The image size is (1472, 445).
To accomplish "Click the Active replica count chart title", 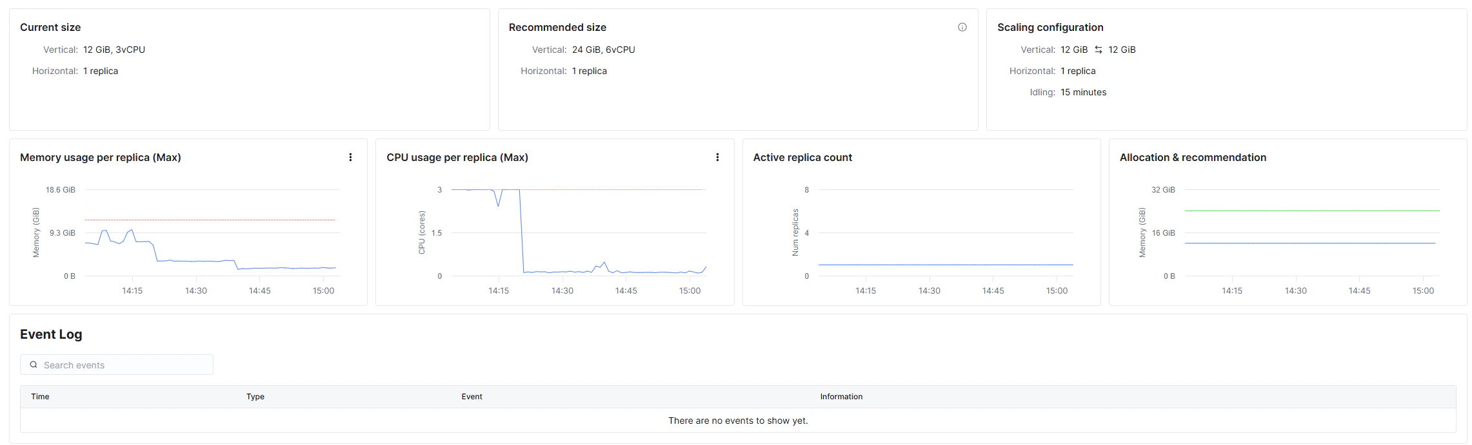I will (x=802, y=157).
